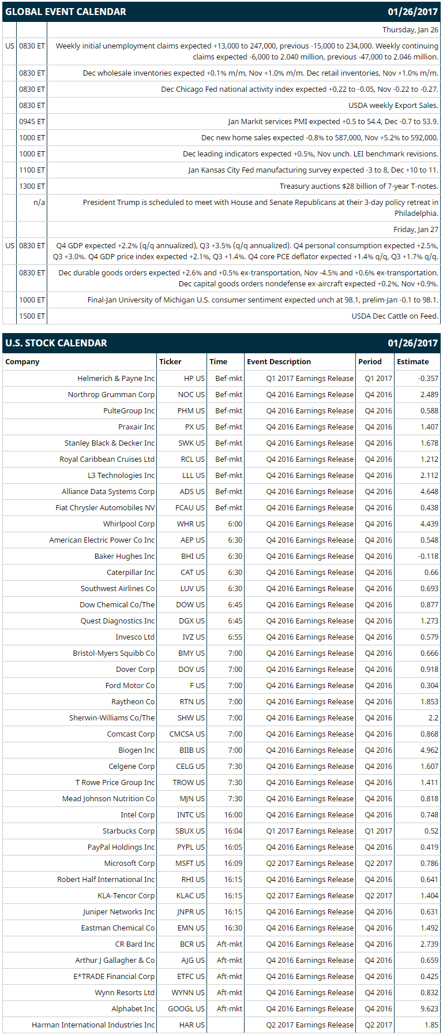Click the Jan Markit services PMI event
Screen dimensions: 443x1035
click(x=333, y=121)
